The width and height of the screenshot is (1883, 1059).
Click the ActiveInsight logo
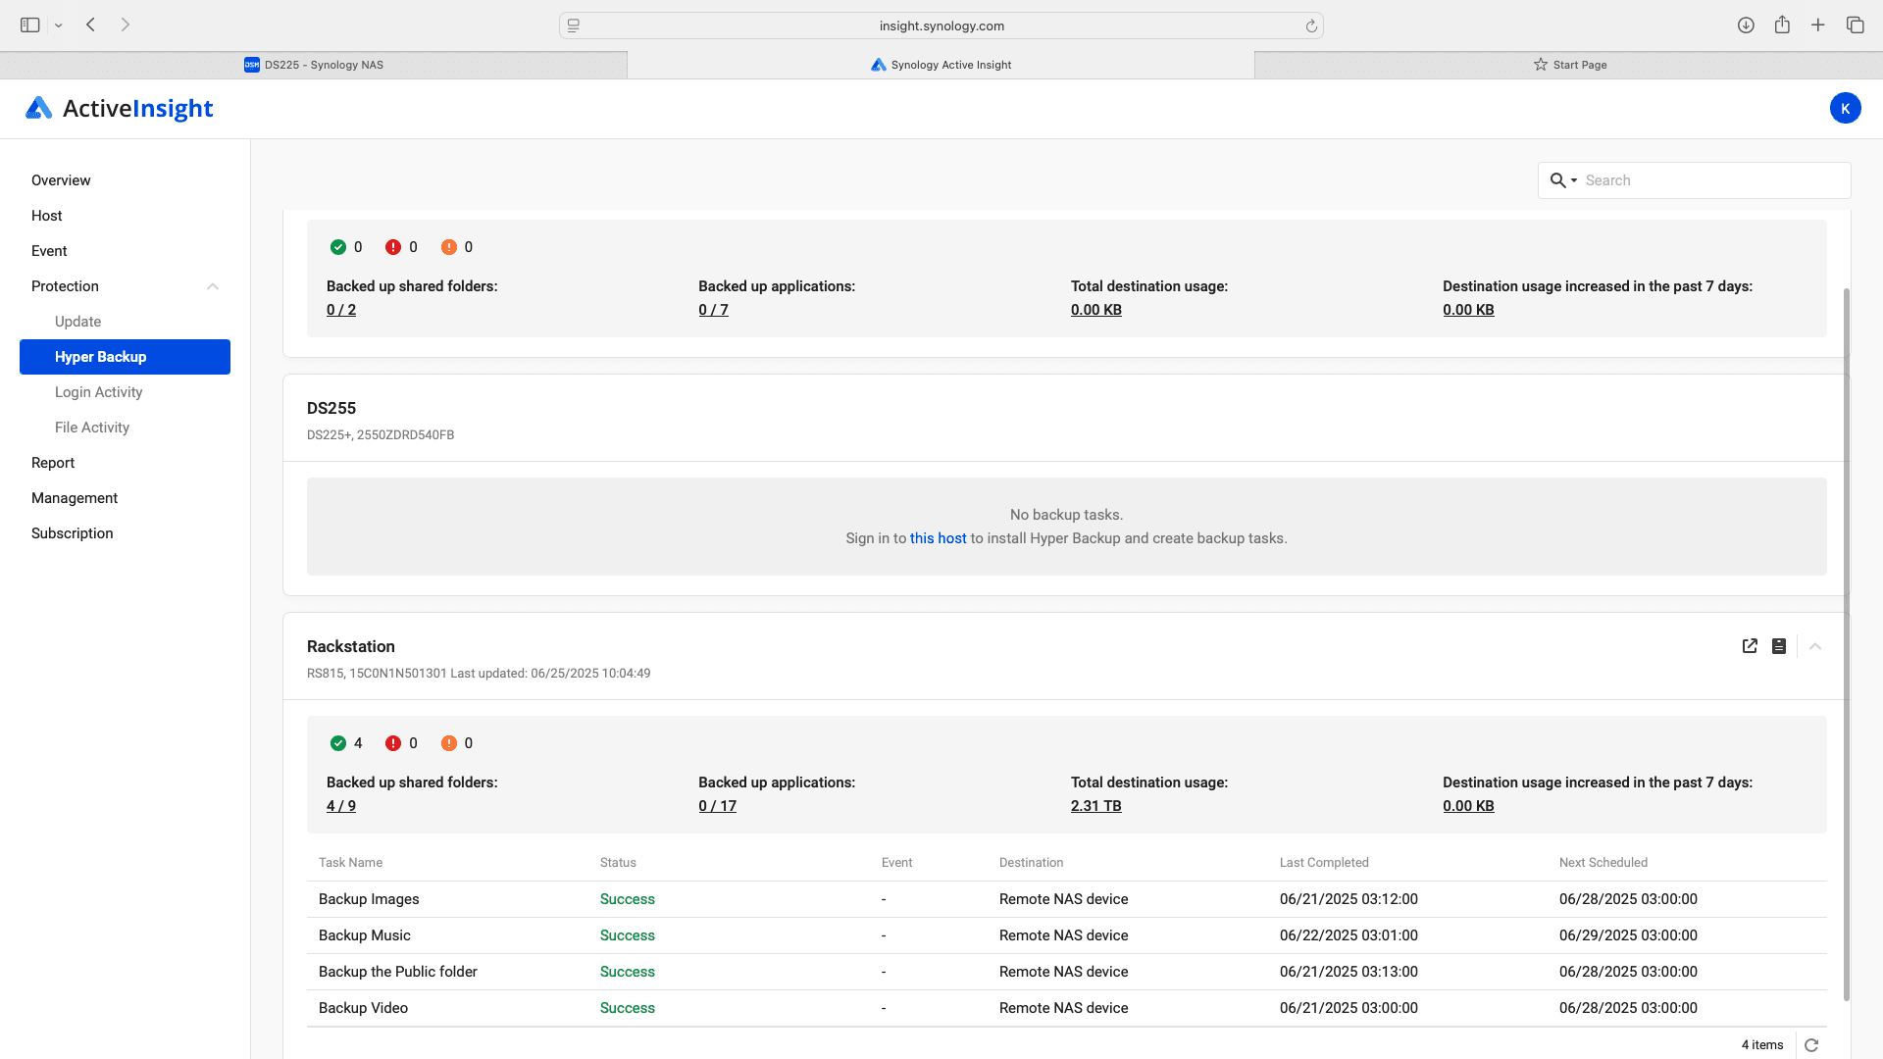coord(120,109)
